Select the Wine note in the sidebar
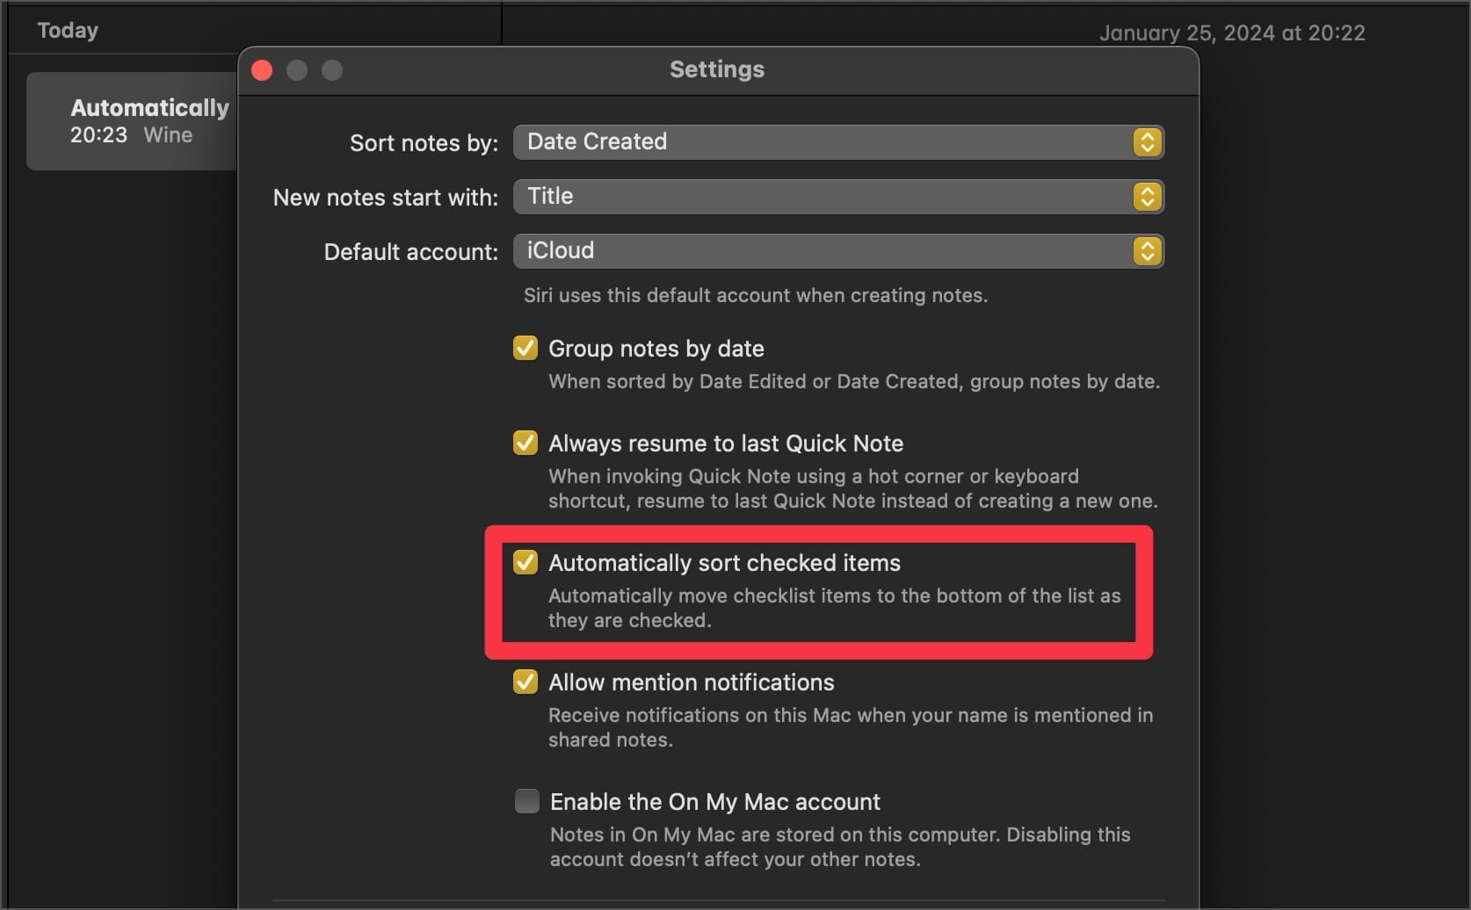Screen dimensions: 1471x910 (x=132, y=120)
